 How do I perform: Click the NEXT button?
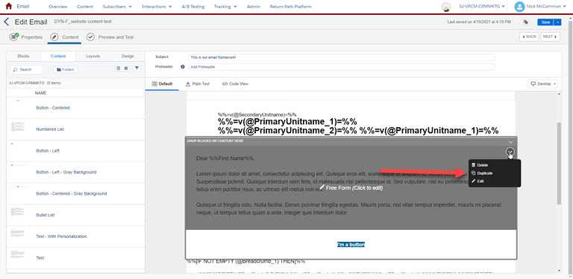click(550, 36)
